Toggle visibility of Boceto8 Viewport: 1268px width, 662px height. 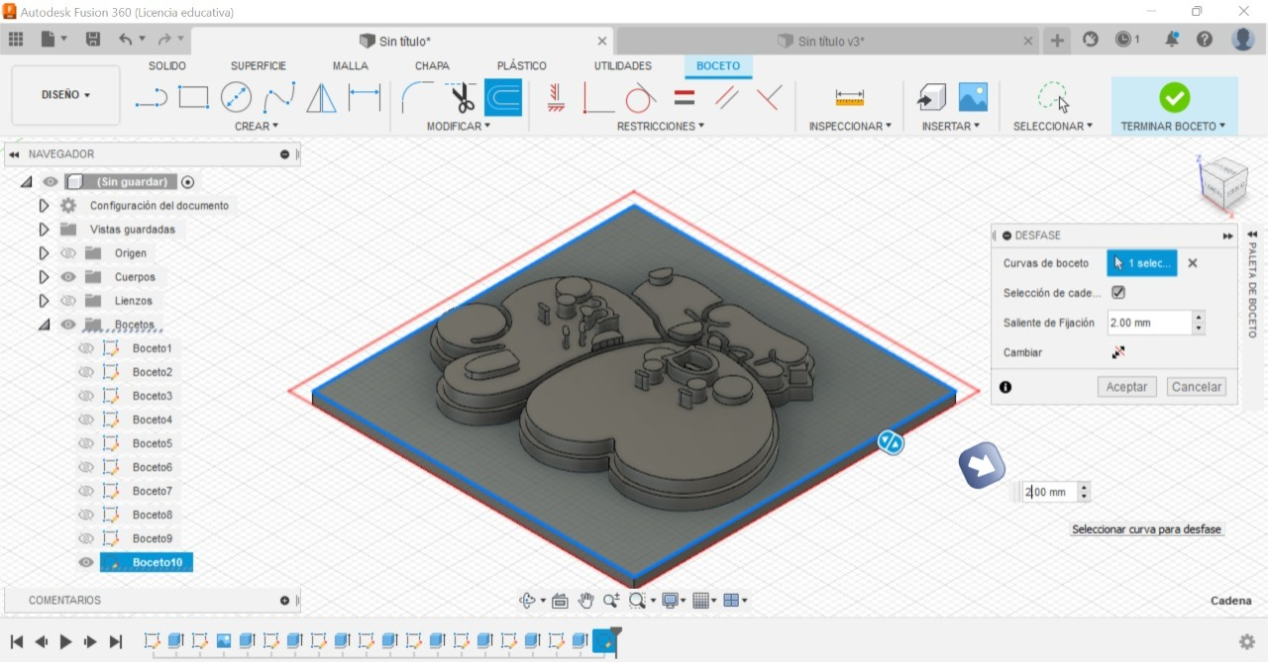click(x=86, y=515)
